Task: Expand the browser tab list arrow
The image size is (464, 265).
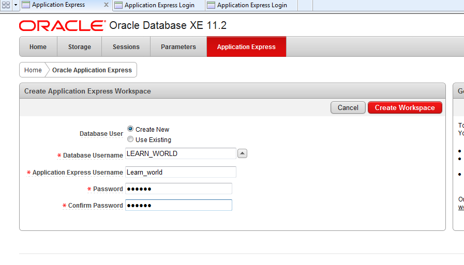Action: tap(16, 5)
